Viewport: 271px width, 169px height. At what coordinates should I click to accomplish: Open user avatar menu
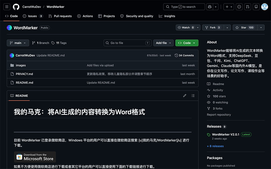tap(264, 7)
